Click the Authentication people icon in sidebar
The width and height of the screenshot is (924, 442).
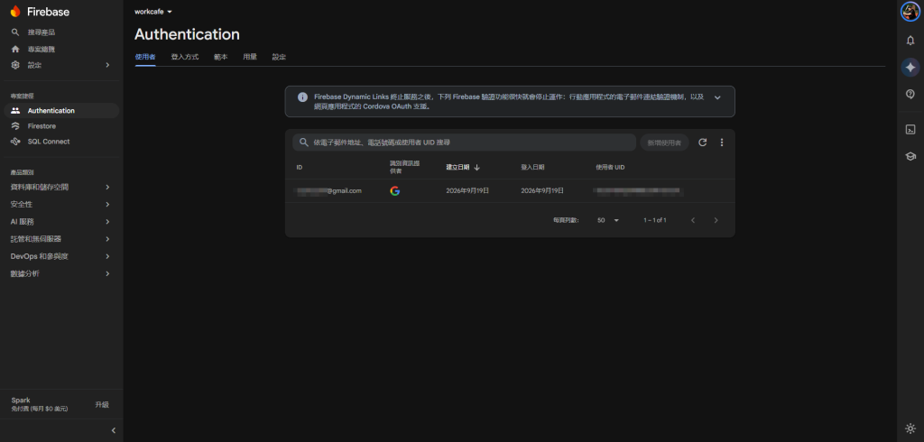click(15, 110)
